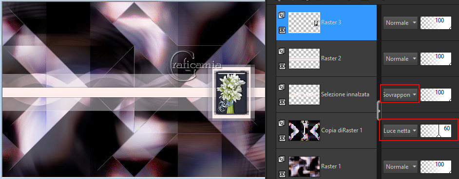Click opacity slider of Selezione innalzata layer

click(436, 95)
